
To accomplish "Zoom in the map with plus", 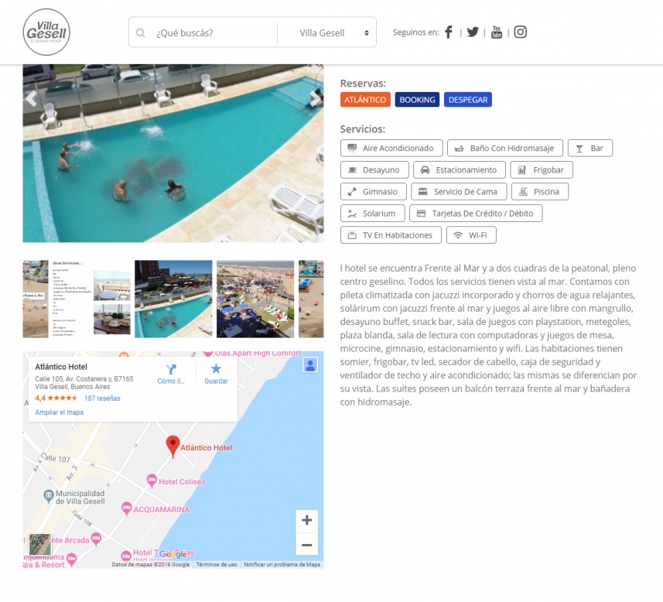I will 307,520.
